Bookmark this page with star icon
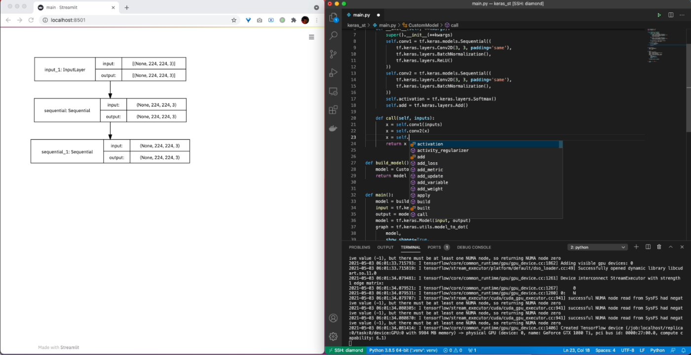 234,20
